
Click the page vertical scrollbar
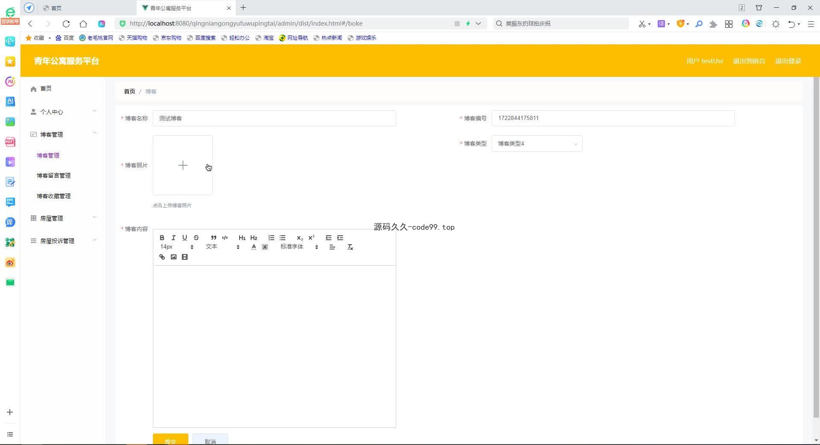pyautogui.click(x=816, y=248)
